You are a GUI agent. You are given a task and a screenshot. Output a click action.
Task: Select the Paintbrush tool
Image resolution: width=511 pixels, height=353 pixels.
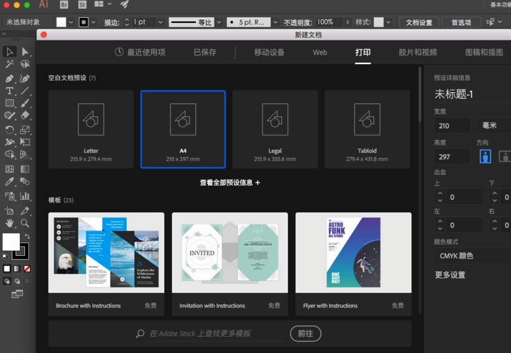pos(25,103)
